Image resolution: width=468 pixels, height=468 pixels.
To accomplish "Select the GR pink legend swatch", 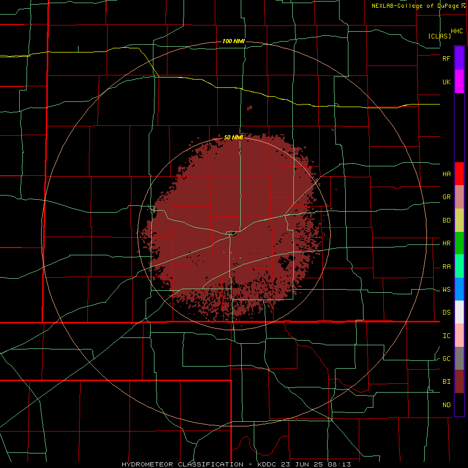I will [459, 197].
